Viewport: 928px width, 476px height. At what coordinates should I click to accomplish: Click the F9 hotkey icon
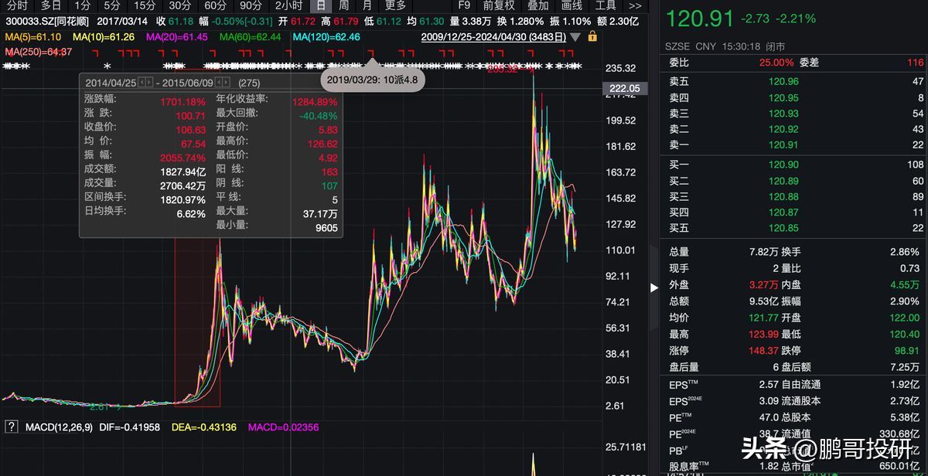click(x=464, y=5)
